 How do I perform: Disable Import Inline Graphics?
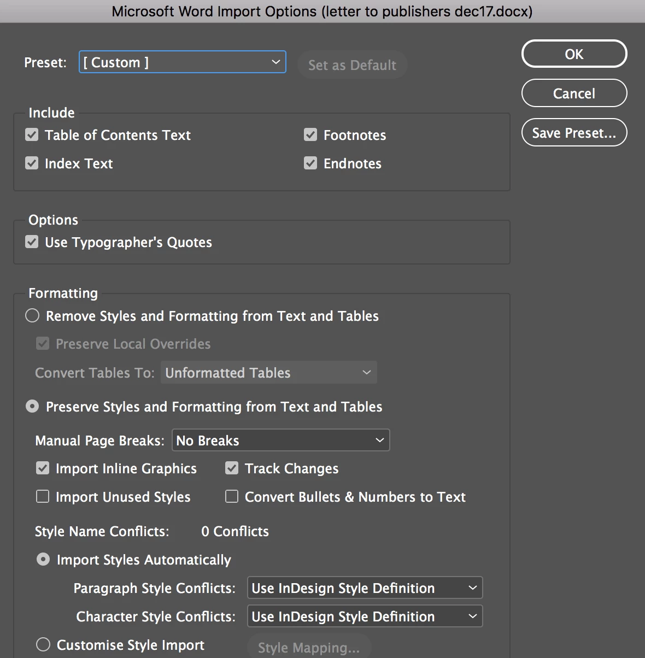tap(43, 468)
